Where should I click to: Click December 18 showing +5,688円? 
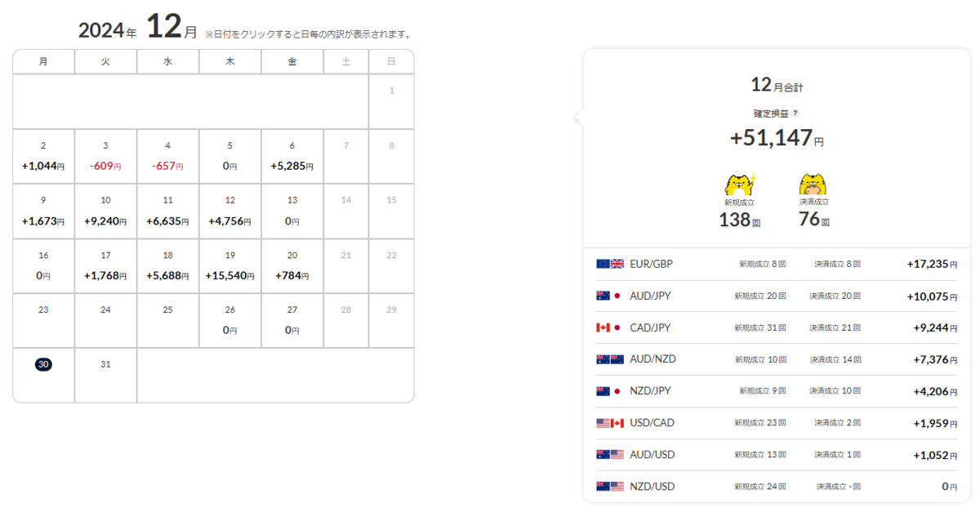point(167,265)
